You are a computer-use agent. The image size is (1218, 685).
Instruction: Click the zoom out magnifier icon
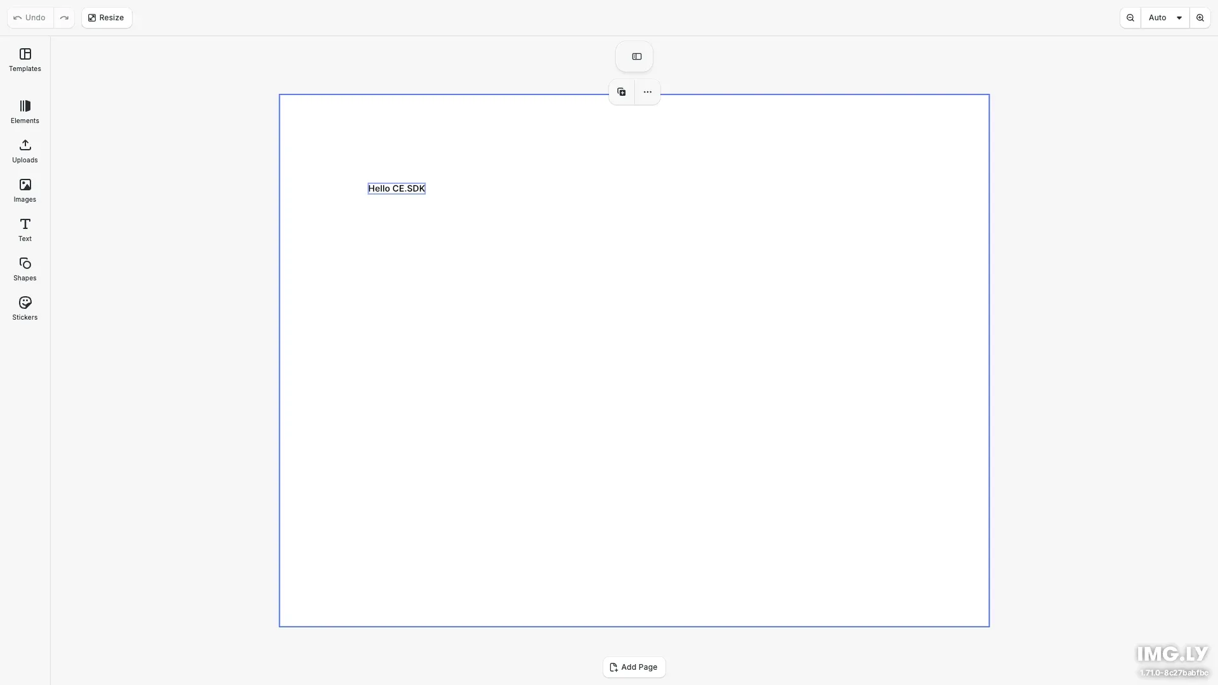click(1130, 18)
